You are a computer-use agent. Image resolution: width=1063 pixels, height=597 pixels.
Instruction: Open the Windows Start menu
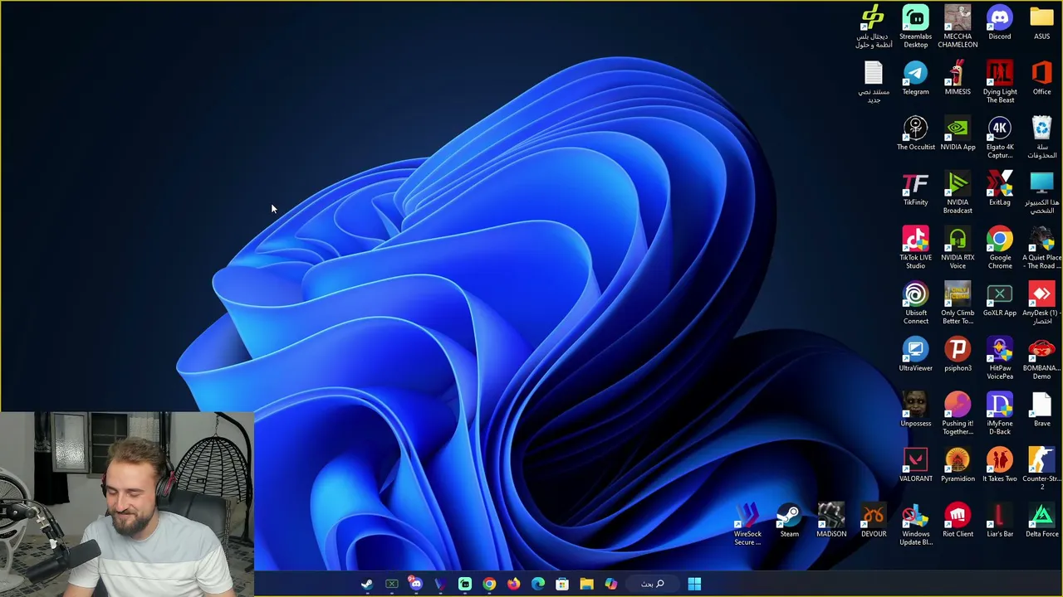(x=694, y=584)
